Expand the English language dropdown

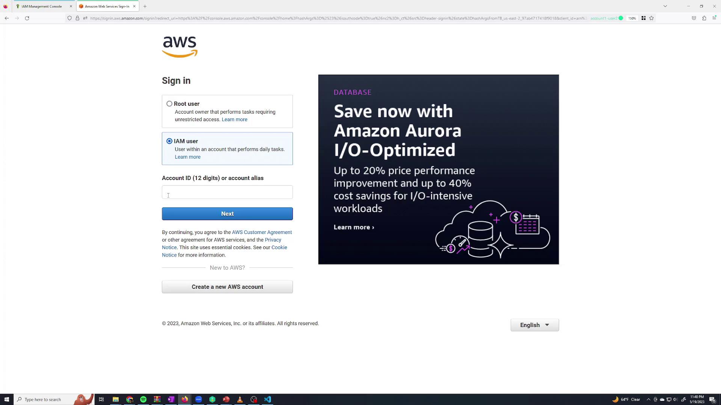(534, 325)
